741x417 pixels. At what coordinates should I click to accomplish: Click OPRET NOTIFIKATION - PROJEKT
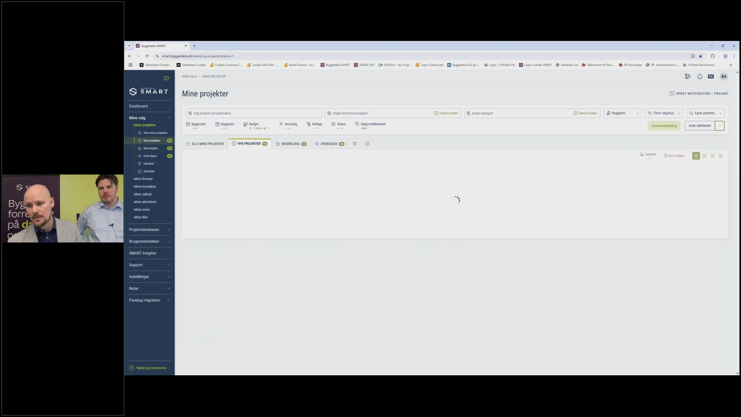coord(699,93)
